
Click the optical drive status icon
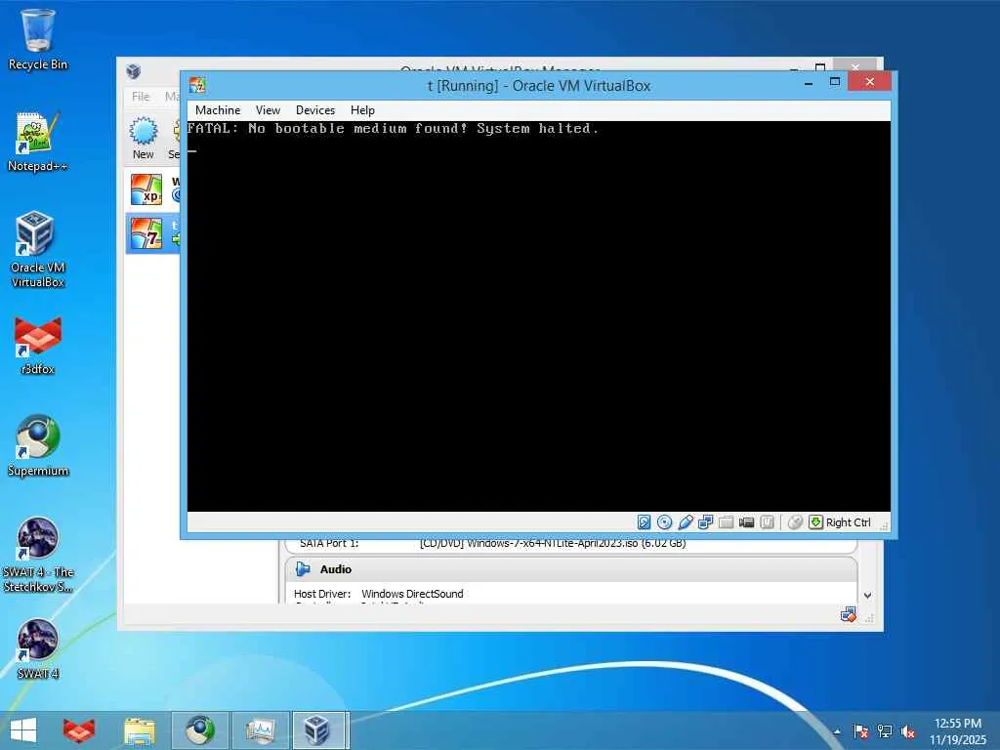pos(664,522)
